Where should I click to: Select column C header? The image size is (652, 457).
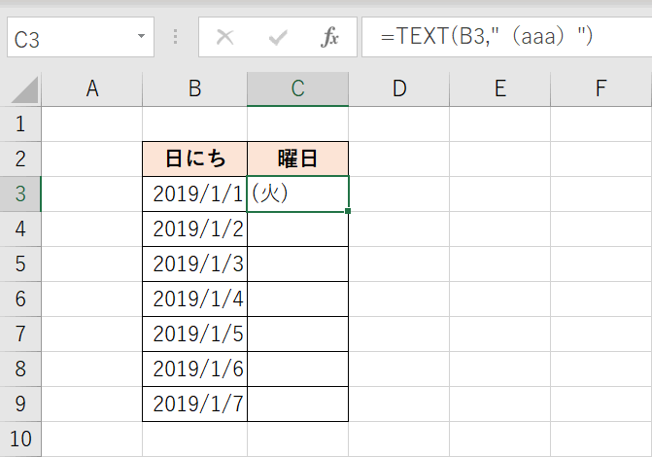tap(297, 89)
